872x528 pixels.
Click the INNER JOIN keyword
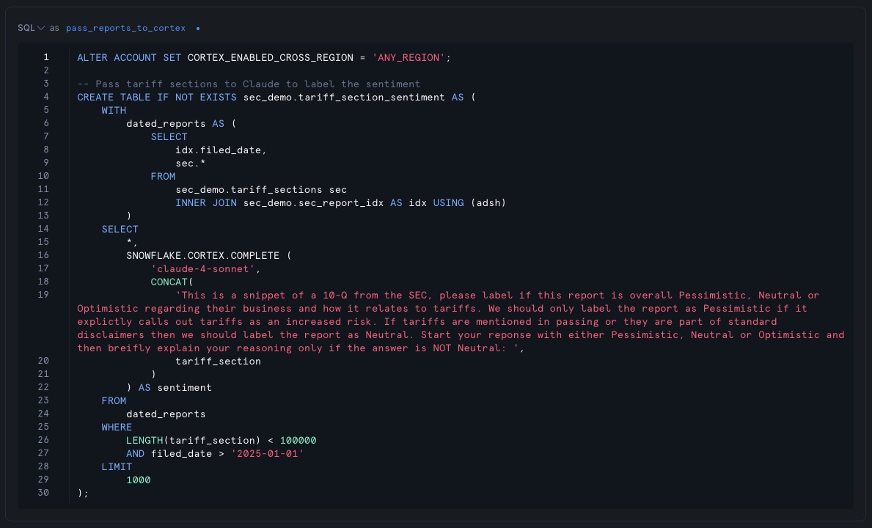pos(205,202)
